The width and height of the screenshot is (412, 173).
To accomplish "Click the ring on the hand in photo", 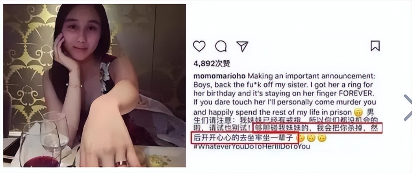I will pyautogui.click(x=121, y=164).
